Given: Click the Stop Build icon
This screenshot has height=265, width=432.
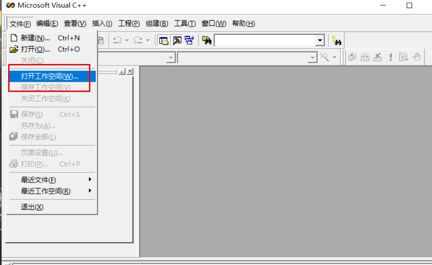Looking at the screenshot, I should tap(378, 57).
